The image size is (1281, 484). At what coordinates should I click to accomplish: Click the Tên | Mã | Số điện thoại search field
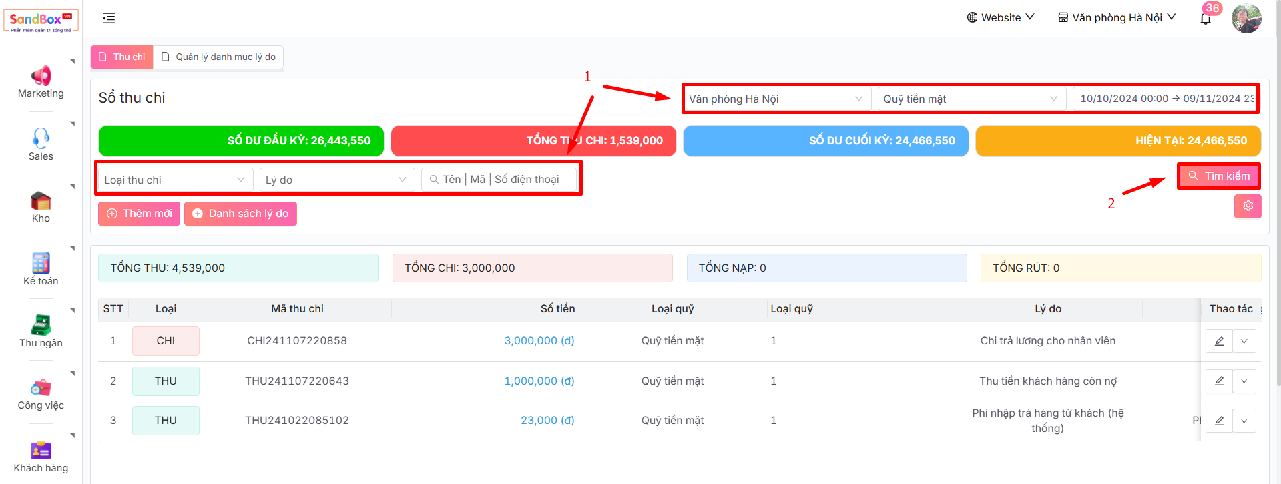[x=501, y=180]
